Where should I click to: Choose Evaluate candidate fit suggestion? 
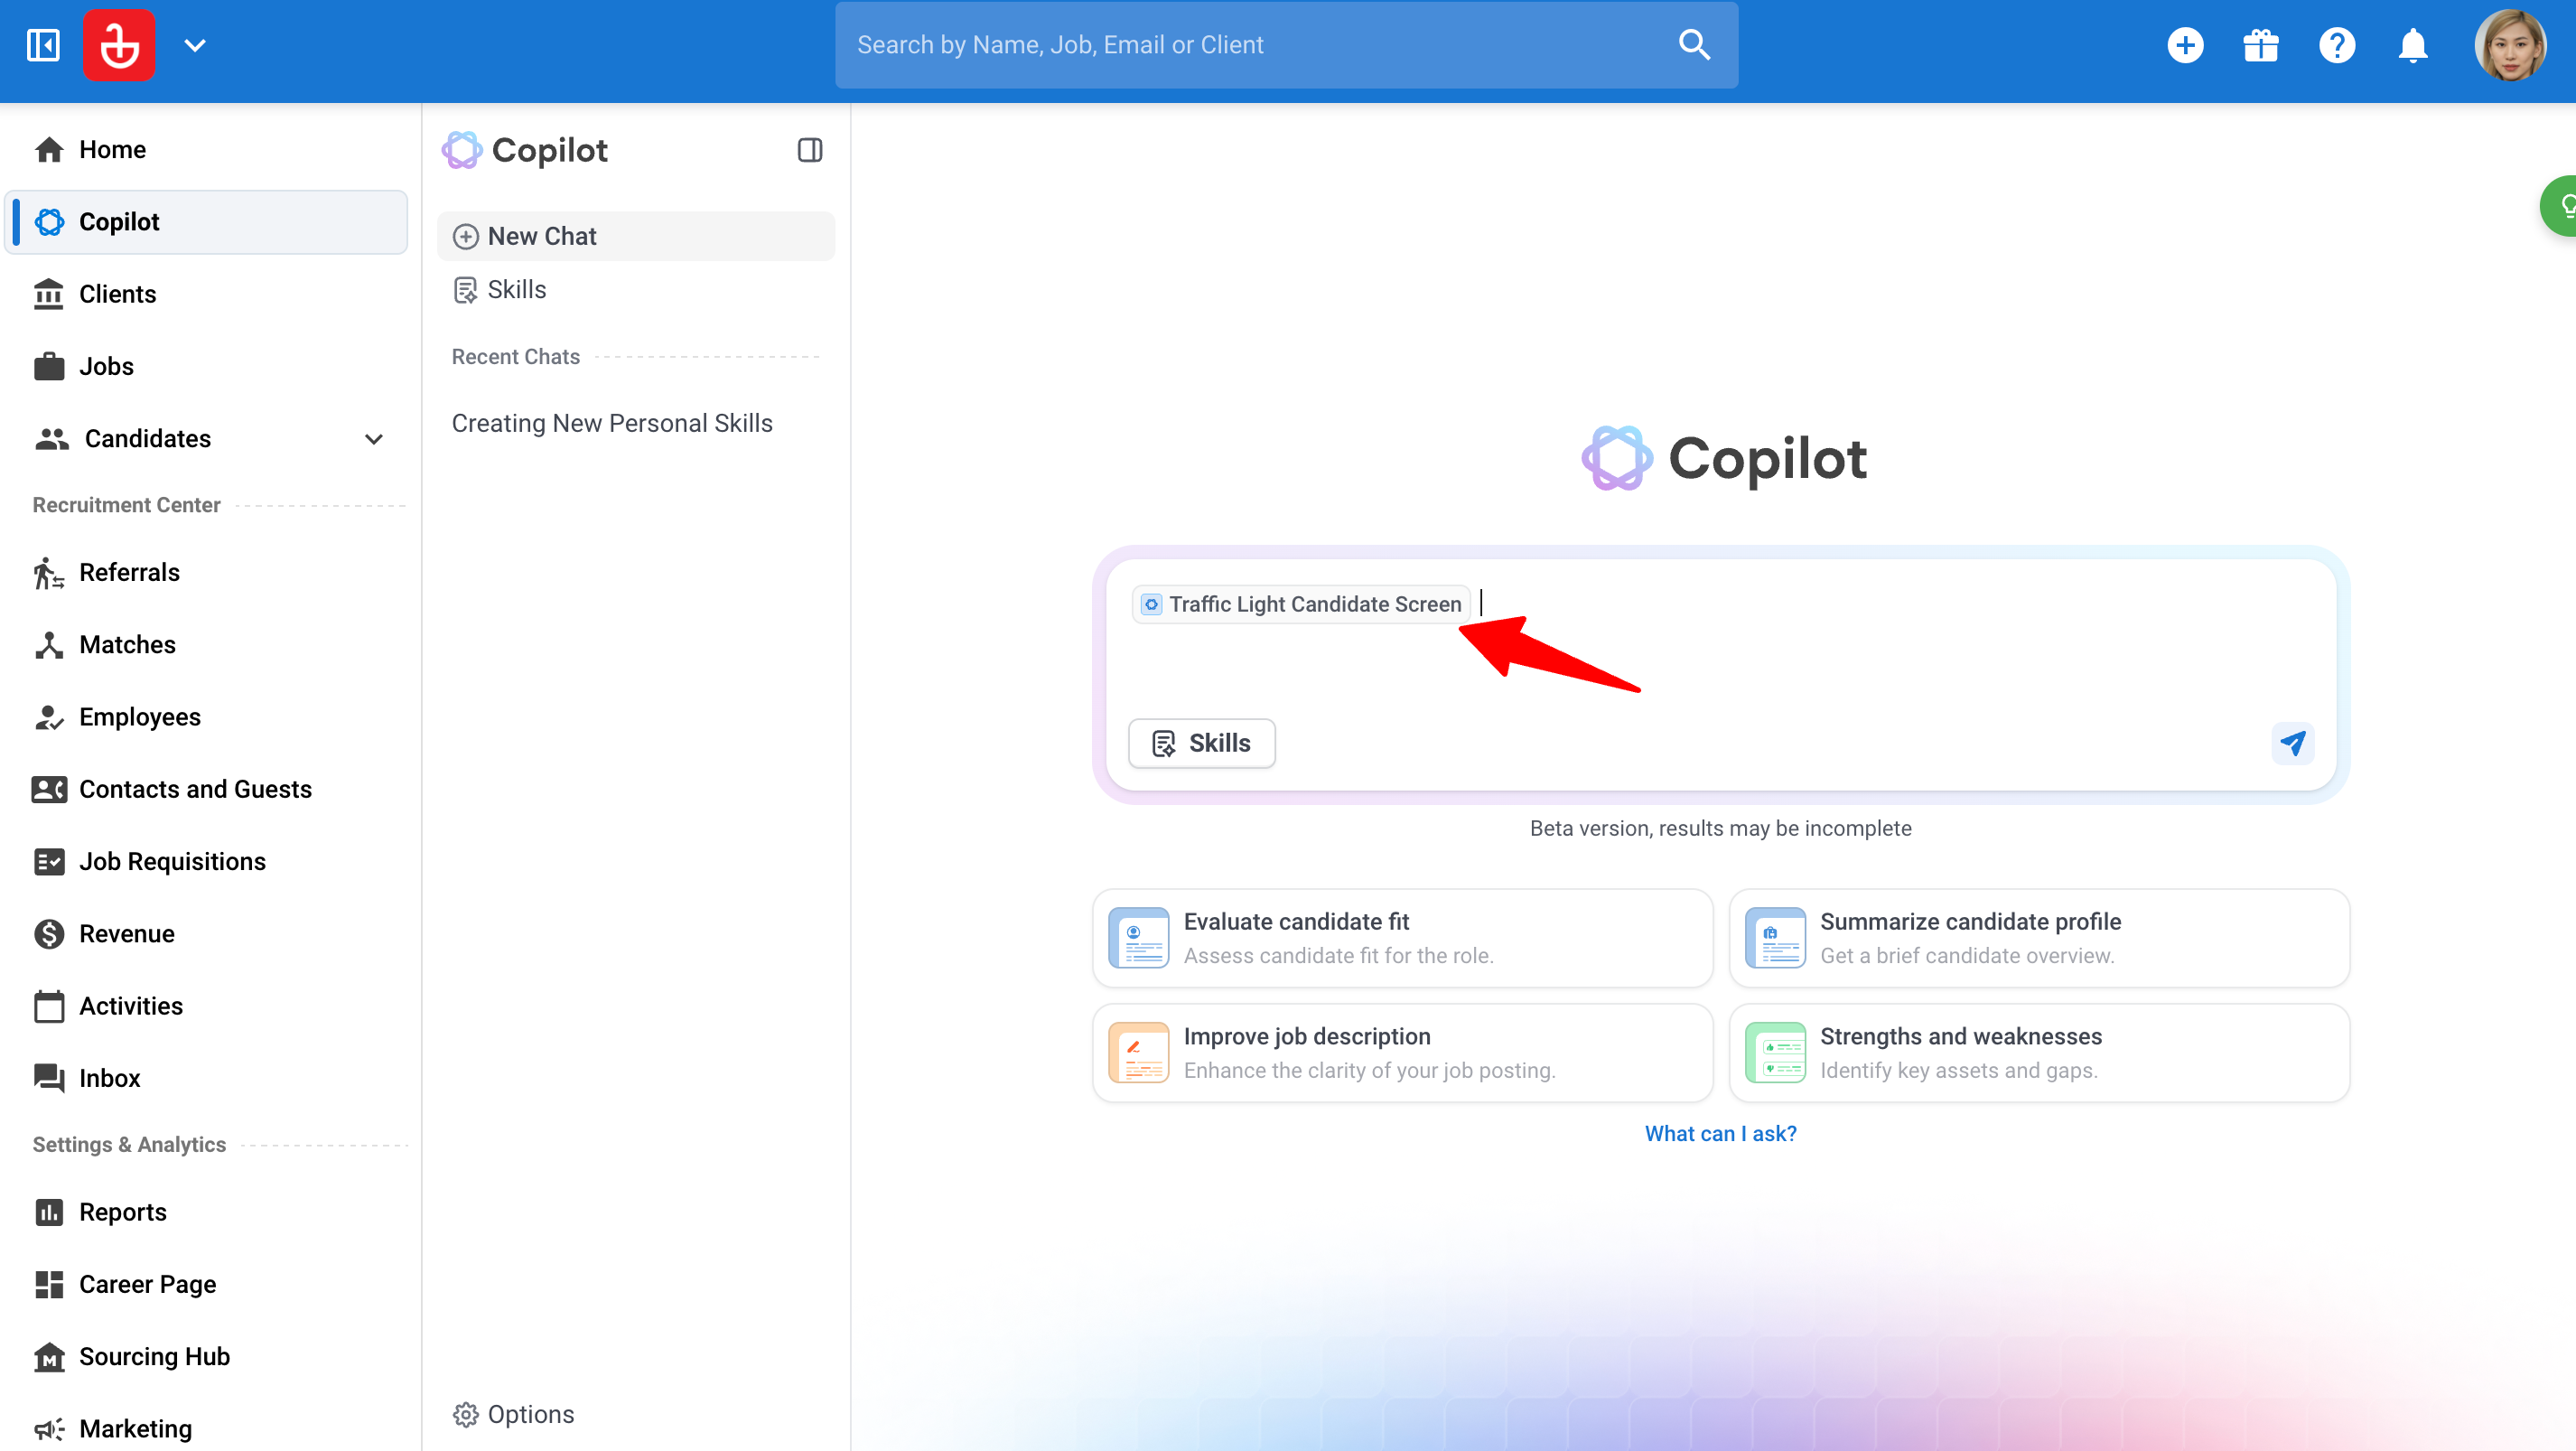[1402, 938]
